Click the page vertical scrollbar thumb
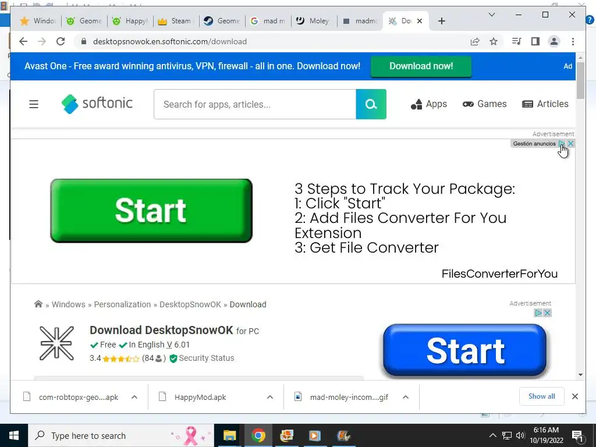Screen dimensions: 596x447 pyautogui.click(x=580, y=80)
